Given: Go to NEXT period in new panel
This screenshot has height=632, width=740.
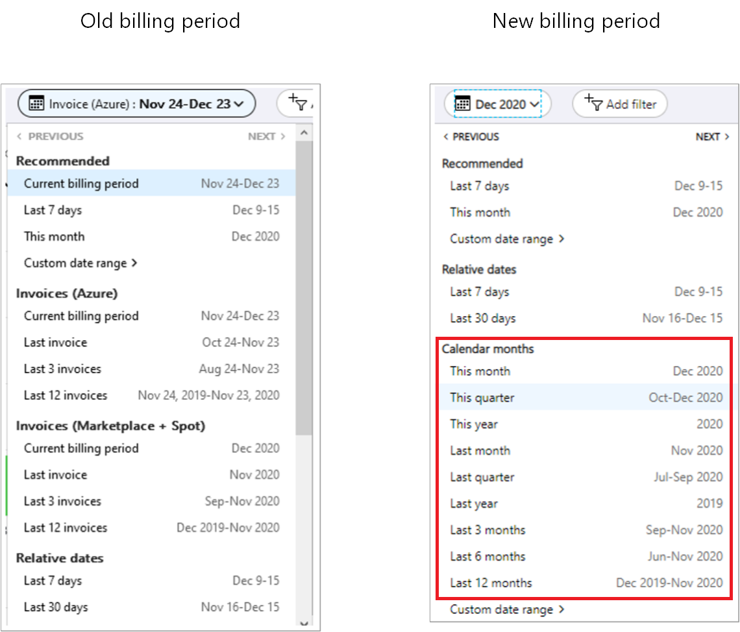Looking at the screenshot, I should point(712,137).
